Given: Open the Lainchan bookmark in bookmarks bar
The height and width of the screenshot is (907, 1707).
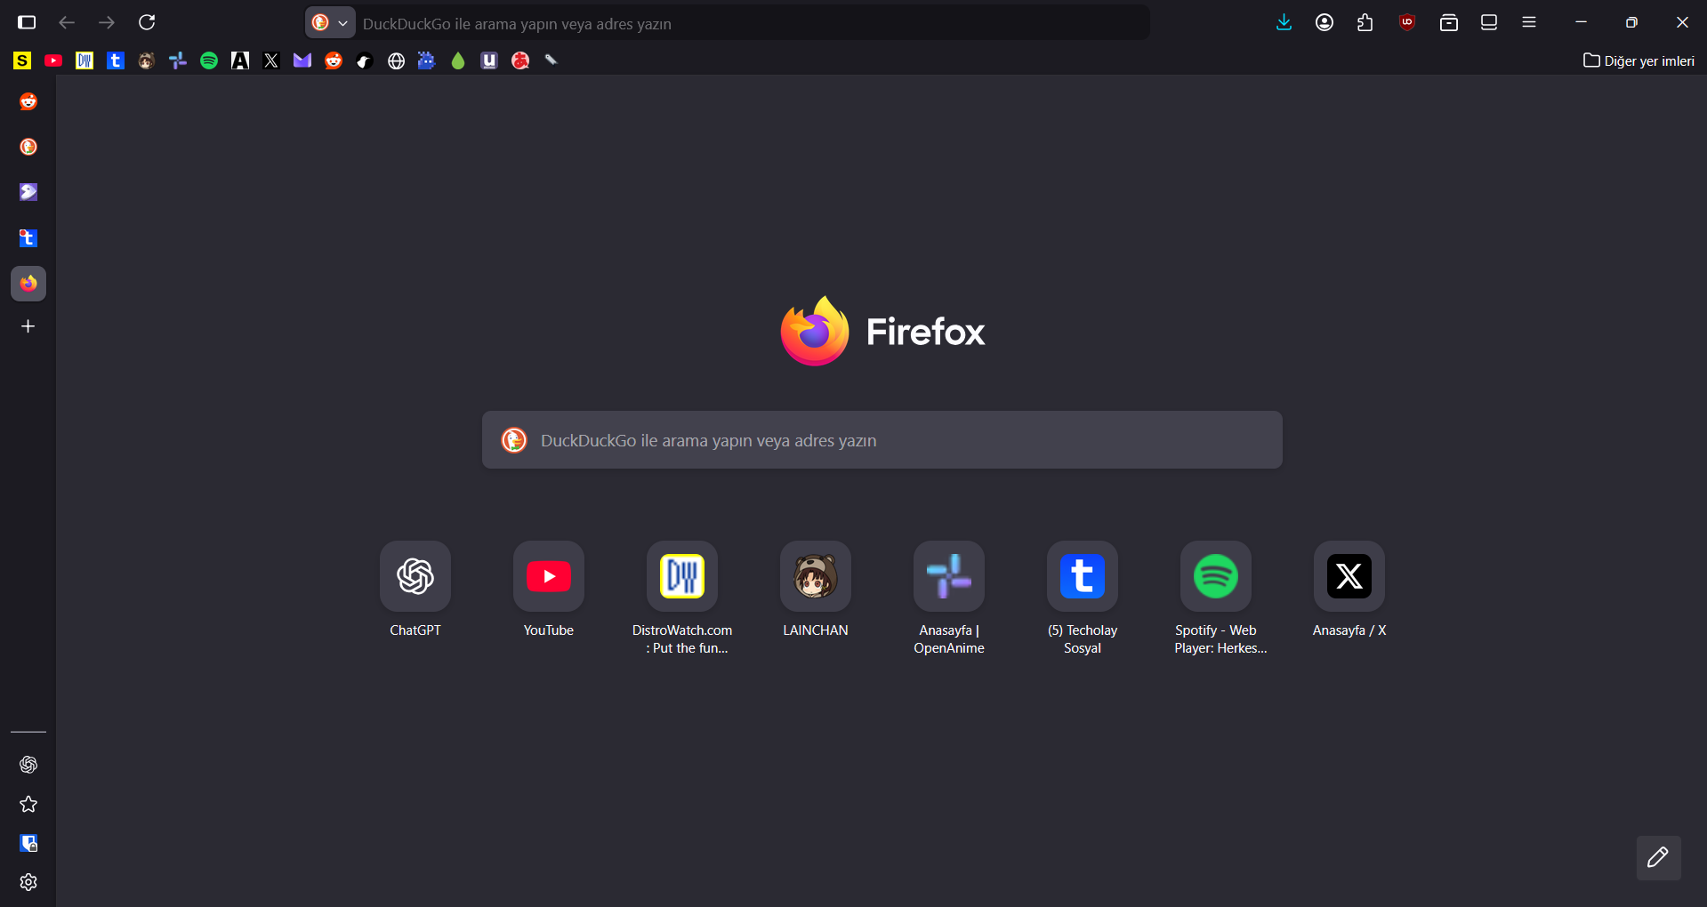Looking at the screenshot, I should (147, 60).
